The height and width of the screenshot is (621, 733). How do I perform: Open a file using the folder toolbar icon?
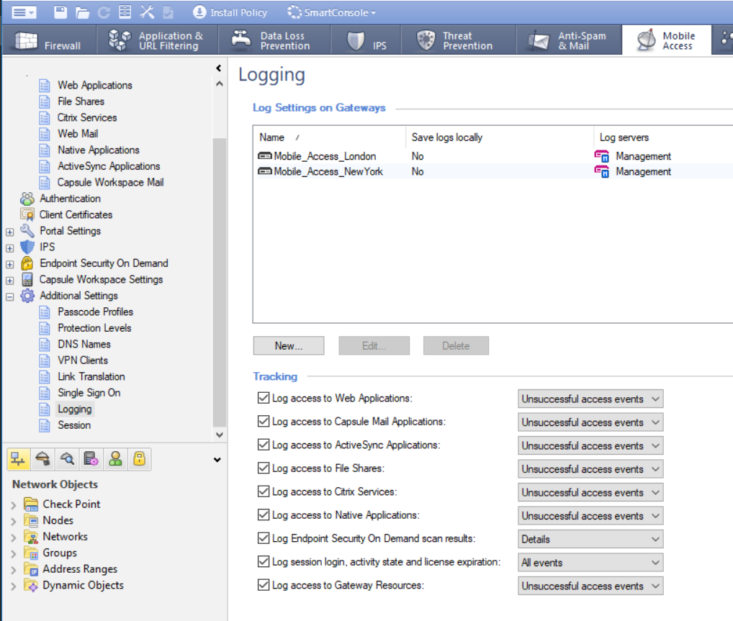click(x=82, y=12)
